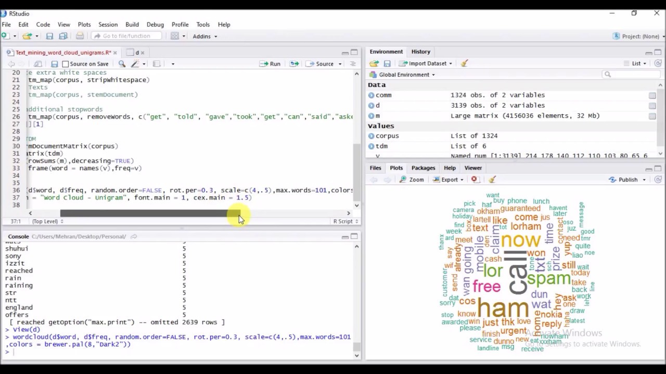This screenshot has width=666, height=374.
Task: Expand the d object details
Action: tap(371, 105)
